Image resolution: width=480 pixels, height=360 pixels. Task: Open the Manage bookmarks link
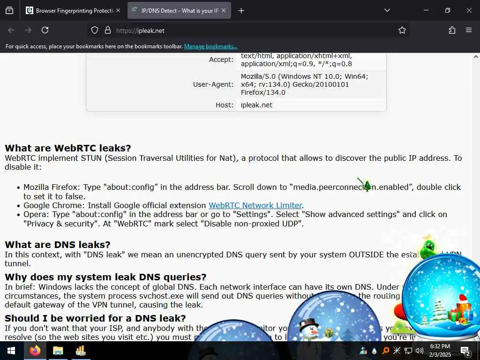click(x=210, y=46)
